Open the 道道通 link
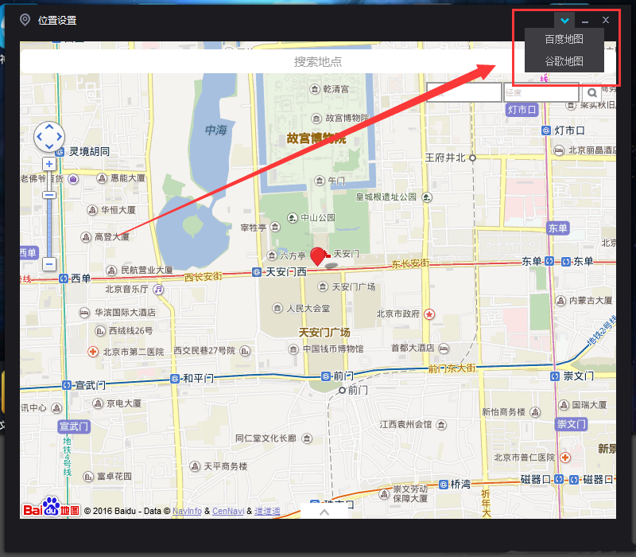The width and height of the screenshot is (636, 557). point(267,511)
